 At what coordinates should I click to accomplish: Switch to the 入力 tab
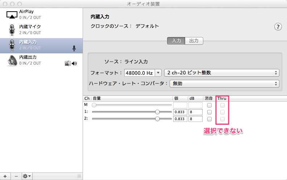pyautogui.click(x=176, y=41)
